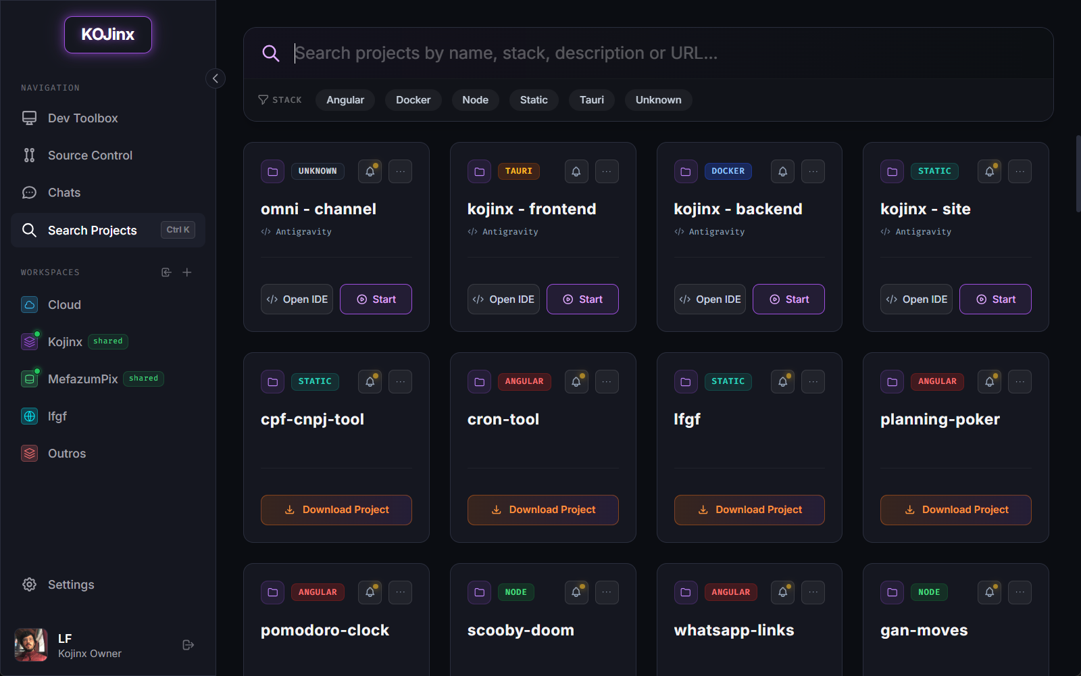Filter projects by Tauri stack
1081x676 pixels.
click(592, 100)
